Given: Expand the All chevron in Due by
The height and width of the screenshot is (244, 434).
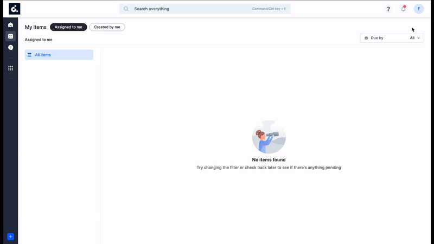Looking at the screenshot, I should [418, 38].
